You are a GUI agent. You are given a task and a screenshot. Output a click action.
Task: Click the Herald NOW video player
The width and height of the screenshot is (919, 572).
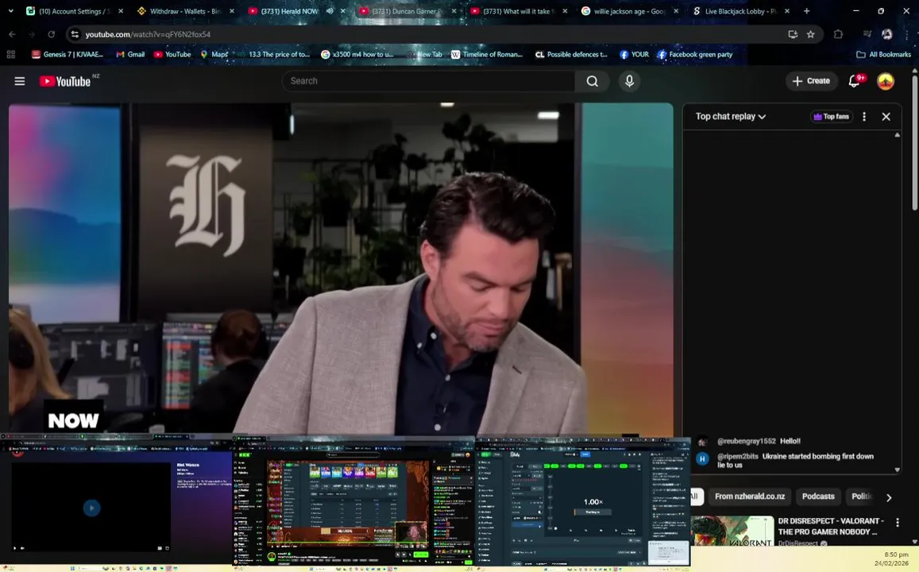click(341, 269)
